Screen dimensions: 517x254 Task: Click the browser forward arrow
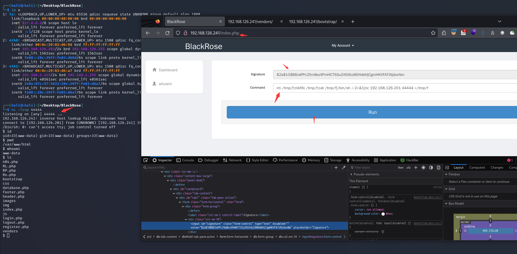point(158,33)
